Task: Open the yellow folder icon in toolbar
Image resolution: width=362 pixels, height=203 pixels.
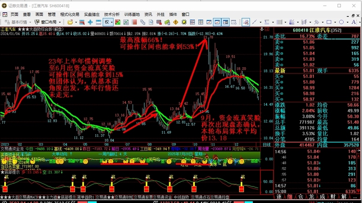Action: click(x=70, y=22)
